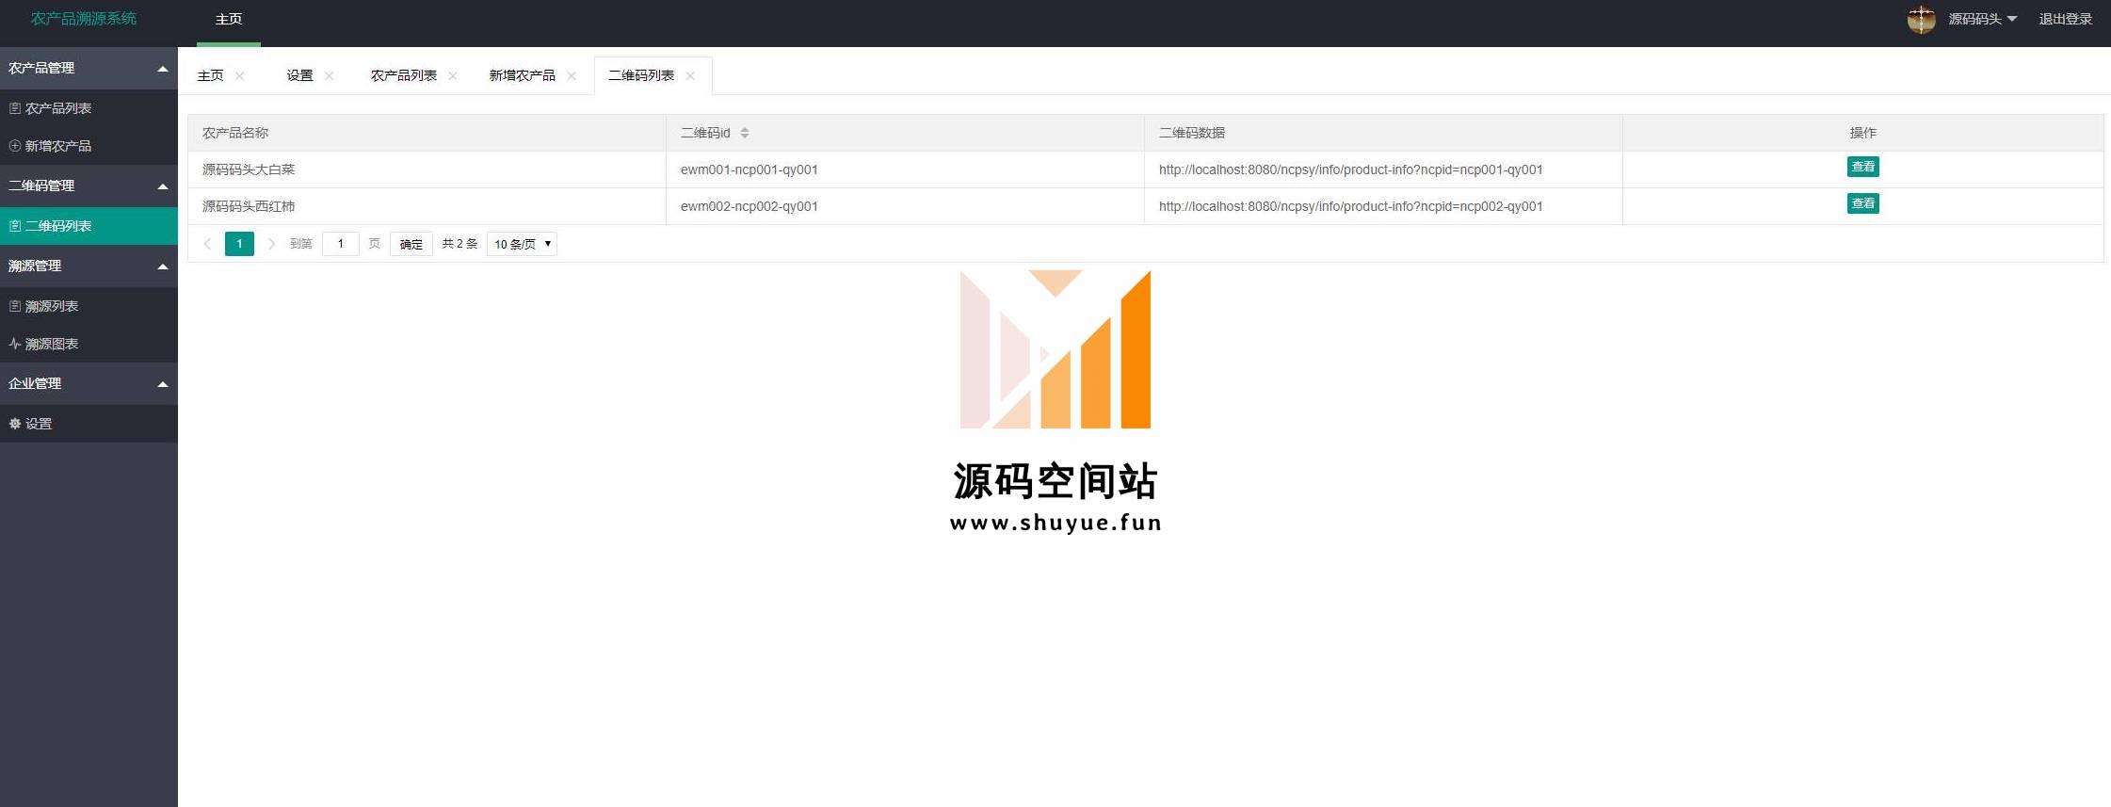
Task: Open 农产品列表 in the sidebar
Action: 89,108
